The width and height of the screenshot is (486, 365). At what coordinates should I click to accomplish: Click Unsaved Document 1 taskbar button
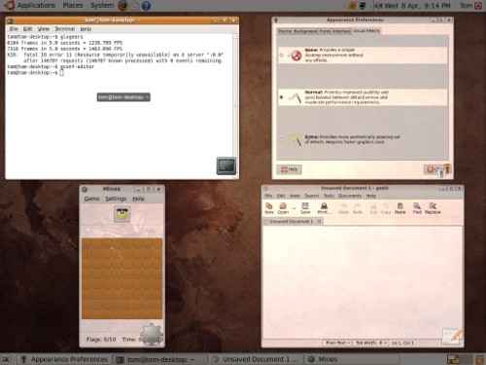tap(256, 359)
